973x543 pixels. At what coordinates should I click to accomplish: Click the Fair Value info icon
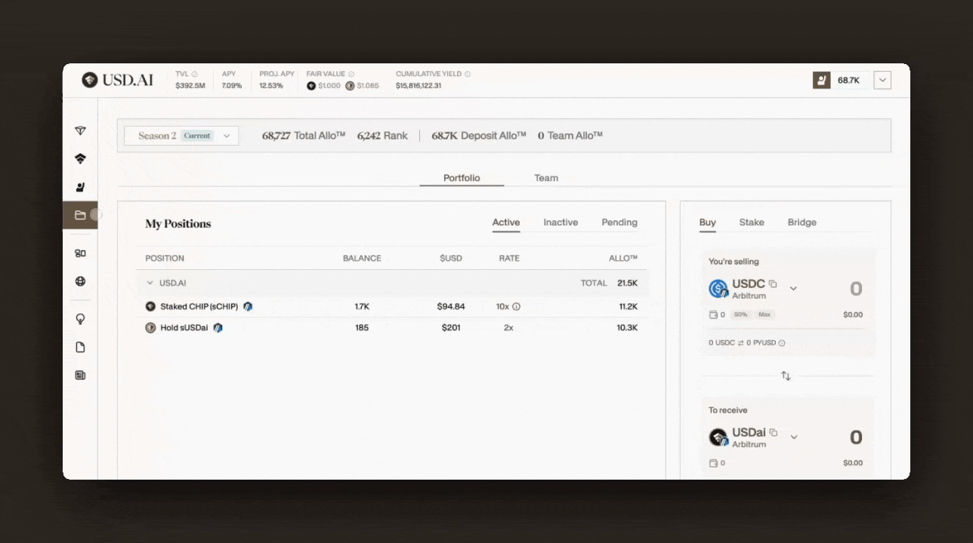(x=351, y=74)
